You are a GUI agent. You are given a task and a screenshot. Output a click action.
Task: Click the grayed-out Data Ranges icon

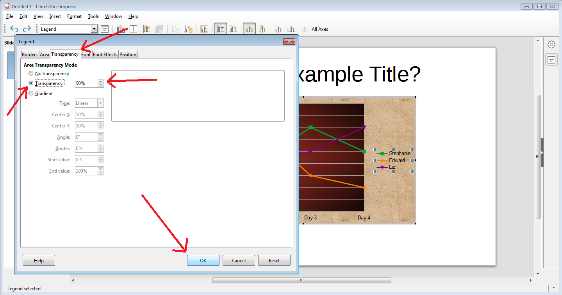[x=176, y=29]
